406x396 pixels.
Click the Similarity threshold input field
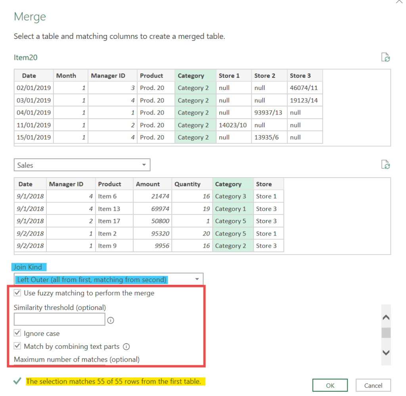tap(59, 319)
